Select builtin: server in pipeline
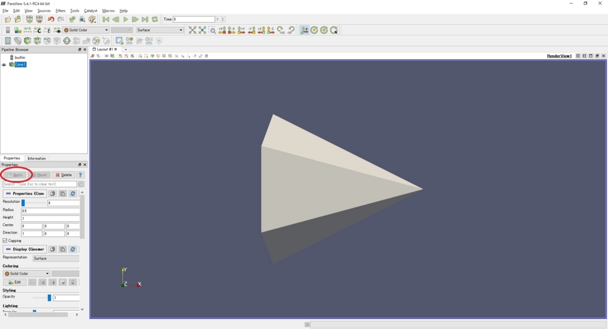The image size is (608, 329). click(20, 58)
